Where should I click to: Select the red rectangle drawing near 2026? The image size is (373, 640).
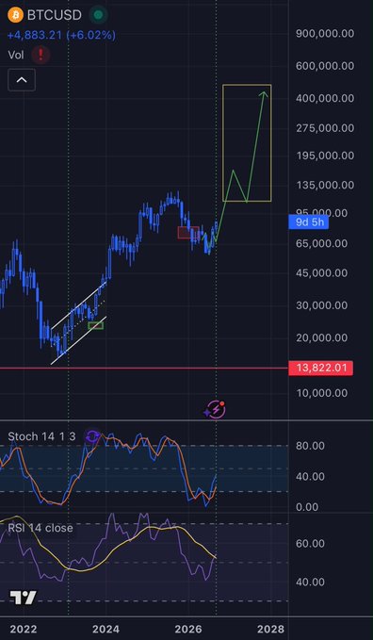point(188,233)
